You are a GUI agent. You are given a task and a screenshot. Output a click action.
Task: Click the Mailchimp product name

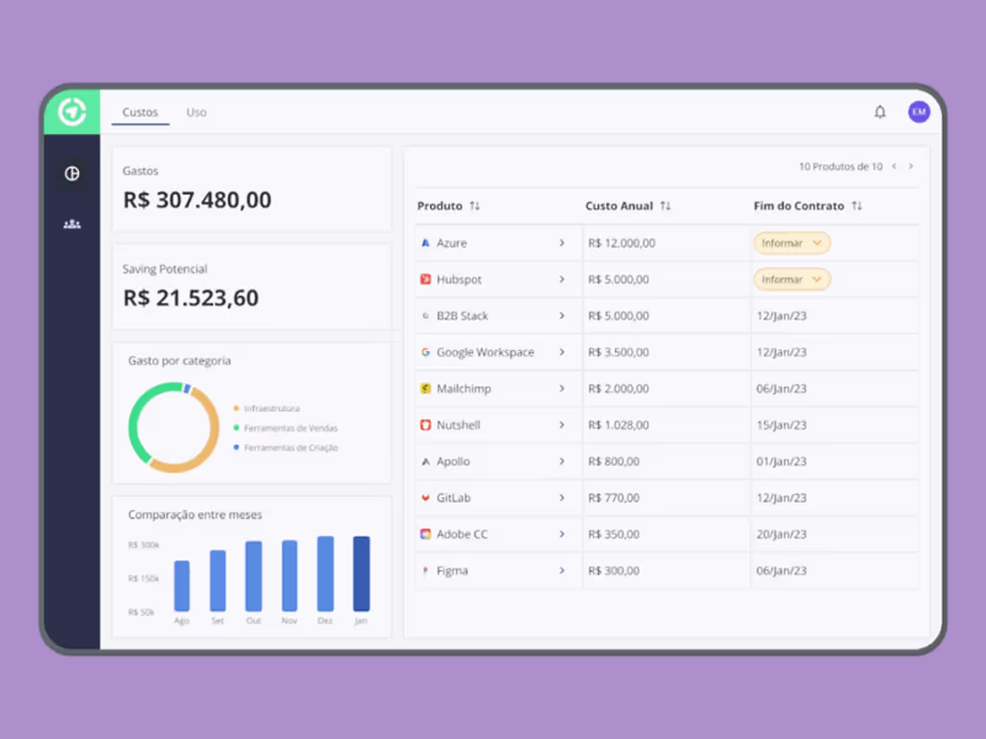point(463,389)
